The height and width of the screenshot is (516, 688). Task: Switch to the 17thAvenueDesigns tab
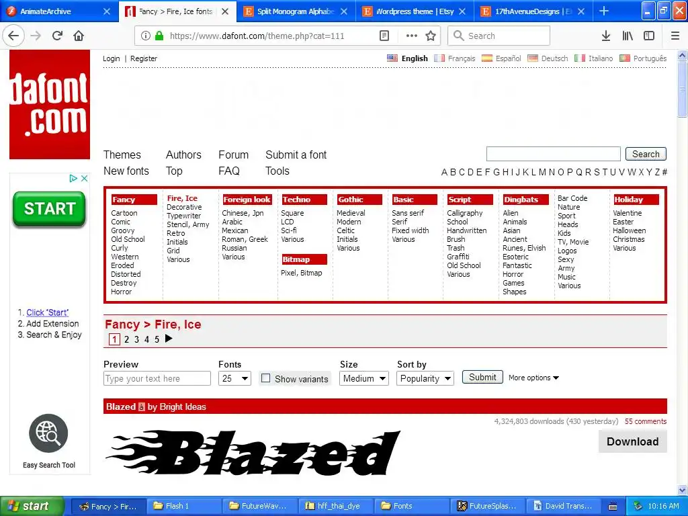(x=533, y=11)
